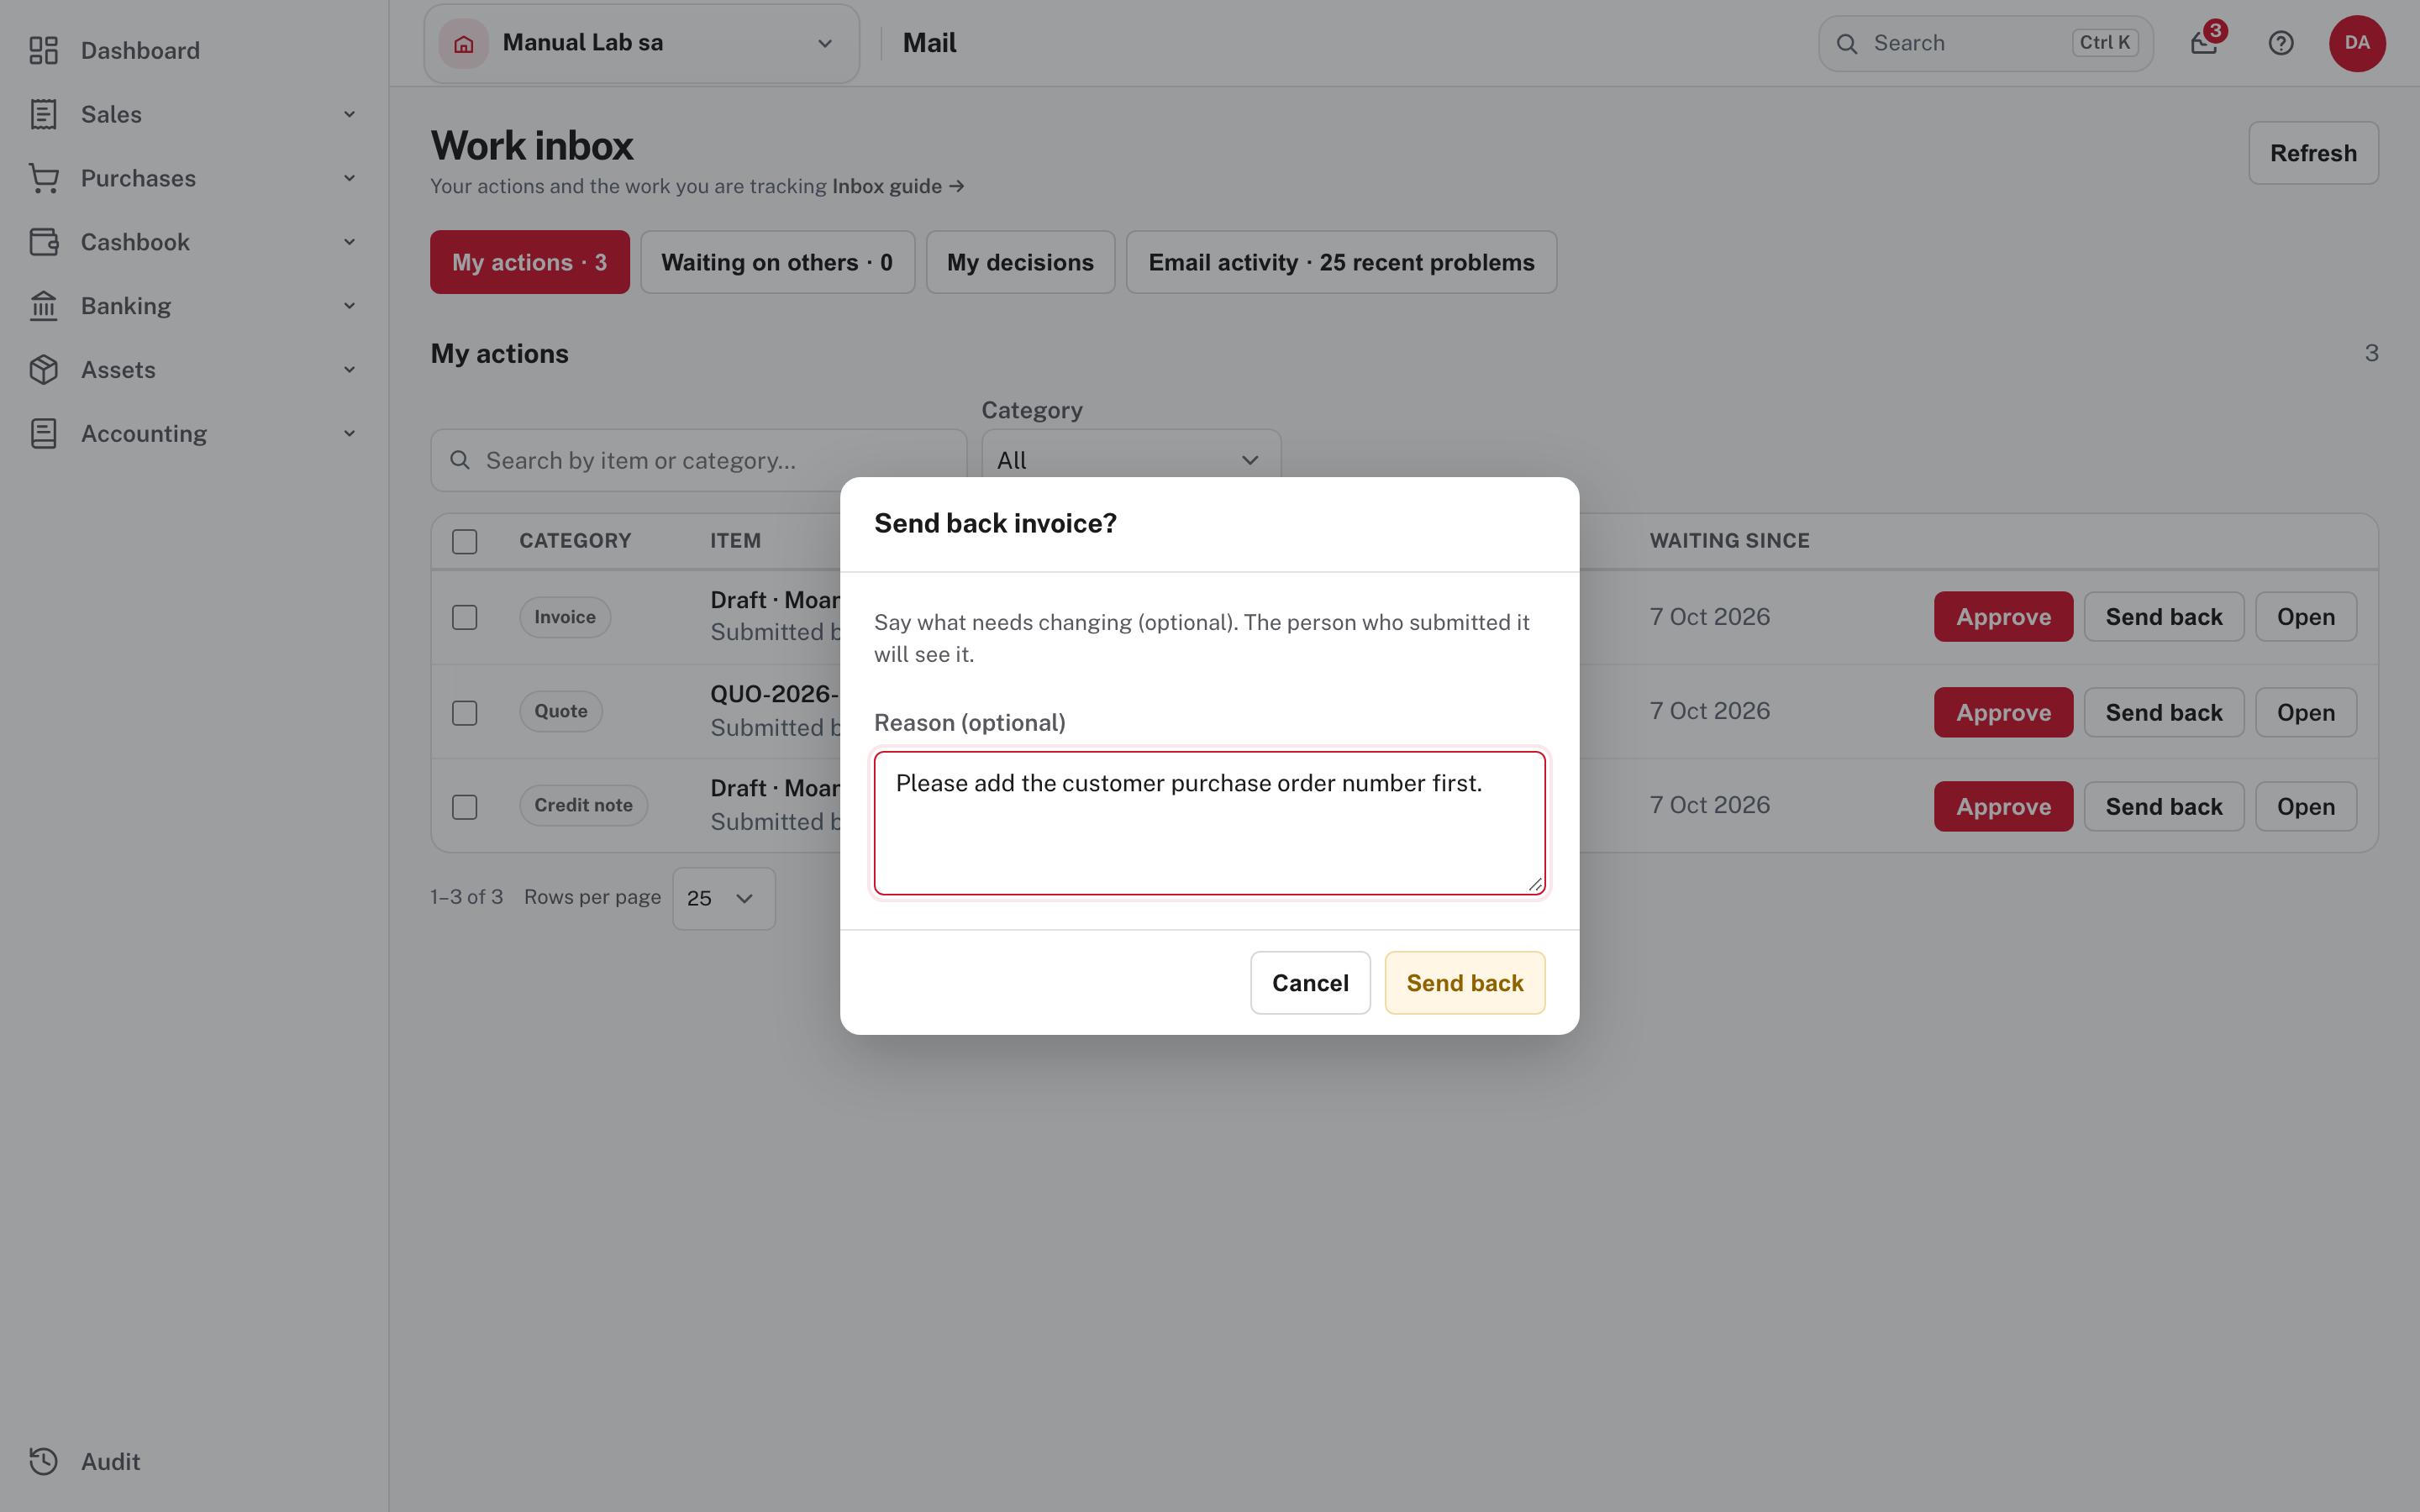Tick the select-all checkbox in table header
Viewport: 2420px width, 1512px height.
tap(465, 541)
